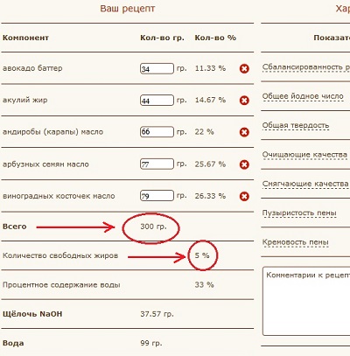Open Сбалансированность рецепта indicator link
The height and width of the screenshot is (356, 350).
pos(306,67)
